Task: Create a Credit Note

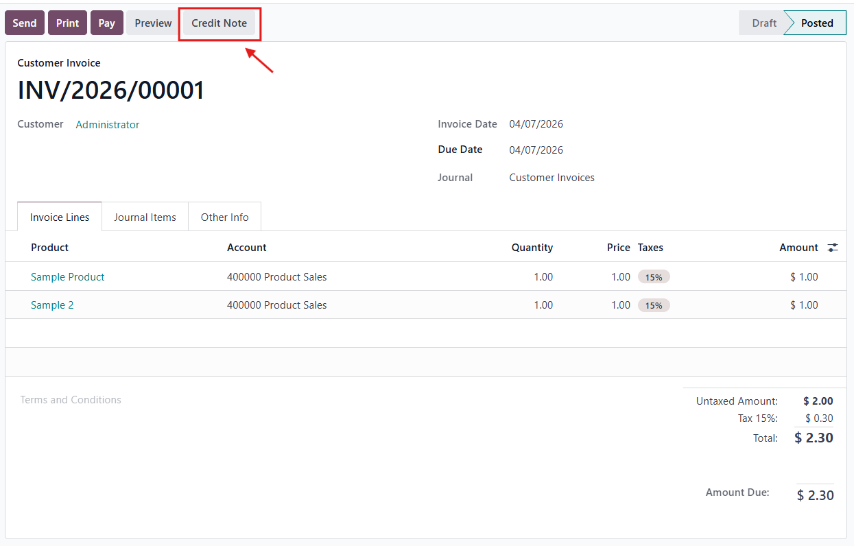Action: [x=219, y=23]
